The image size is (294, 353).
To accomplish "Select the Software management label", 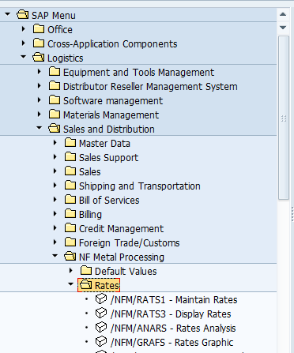I will pos(113,101).
